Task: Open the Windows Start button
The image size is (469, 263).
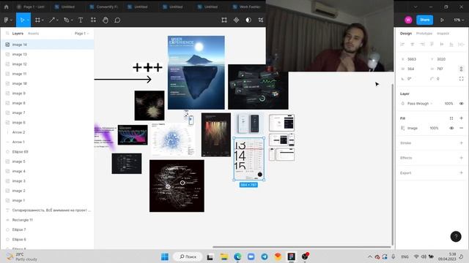Action: point(165,256)
